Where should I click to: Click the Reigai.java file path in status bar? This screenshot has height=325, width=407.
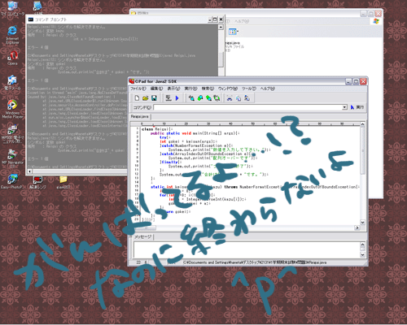(x=255, y=262)
